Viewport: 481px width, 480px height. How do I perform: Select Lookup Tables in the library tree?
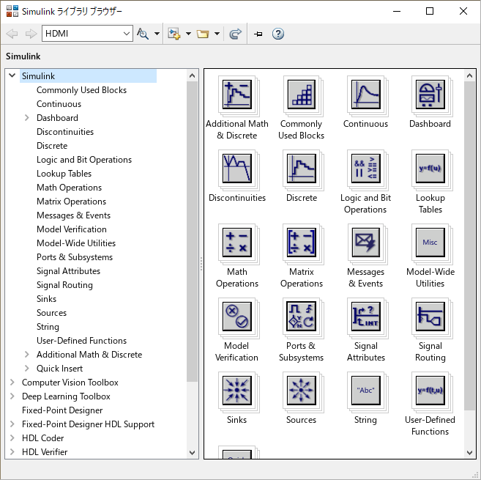(64, 174)
